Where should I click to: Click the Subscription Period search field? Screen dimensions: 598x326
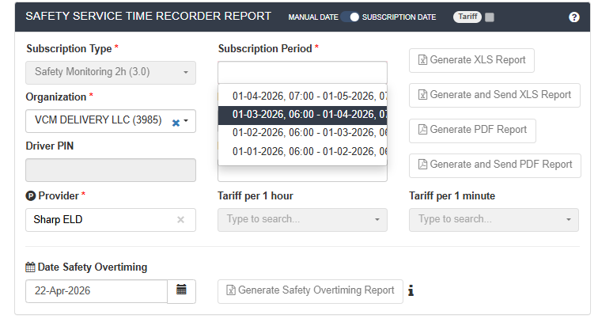(303, 72)
